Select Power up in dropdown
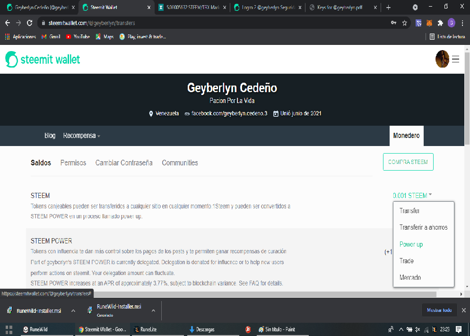Image resolution: width=470 pixels, height=336 pixels. pyautogui.click(x=411, y=244)
